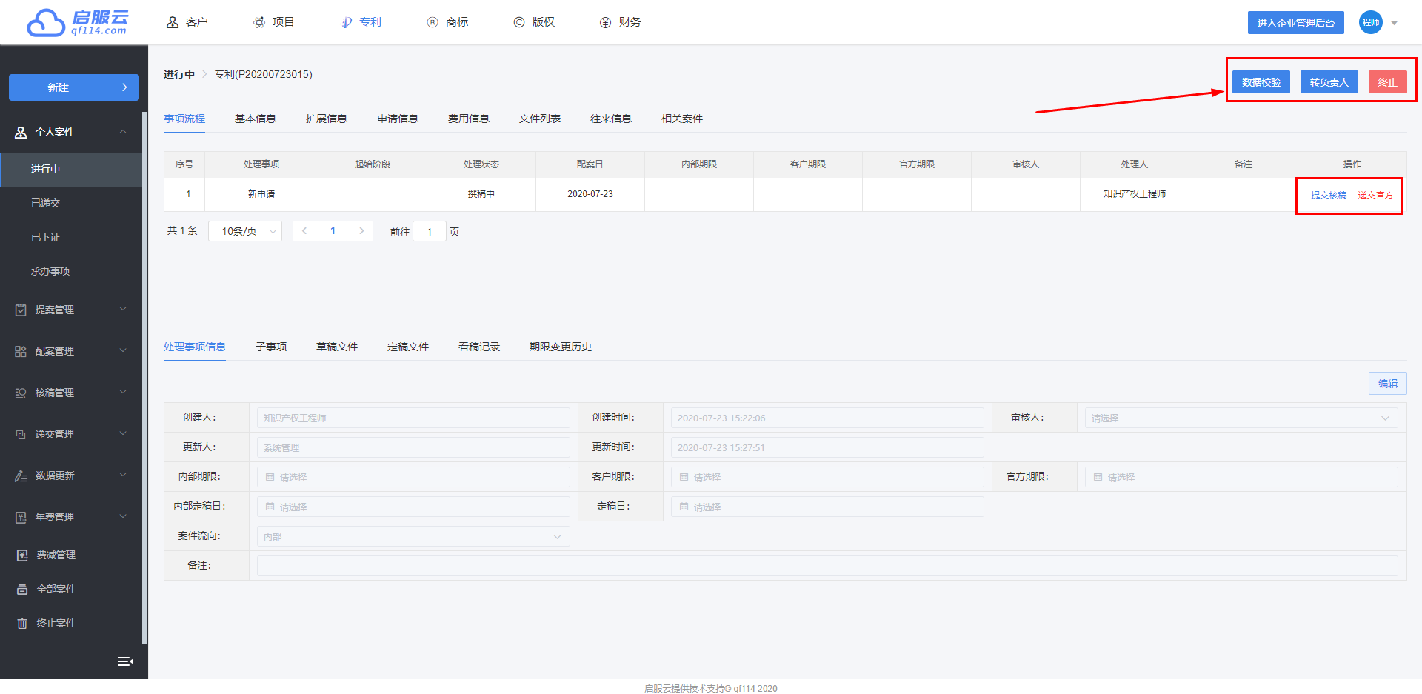
Task: Expand the 数据更新 menu chevron
Action: pos(123,475)
